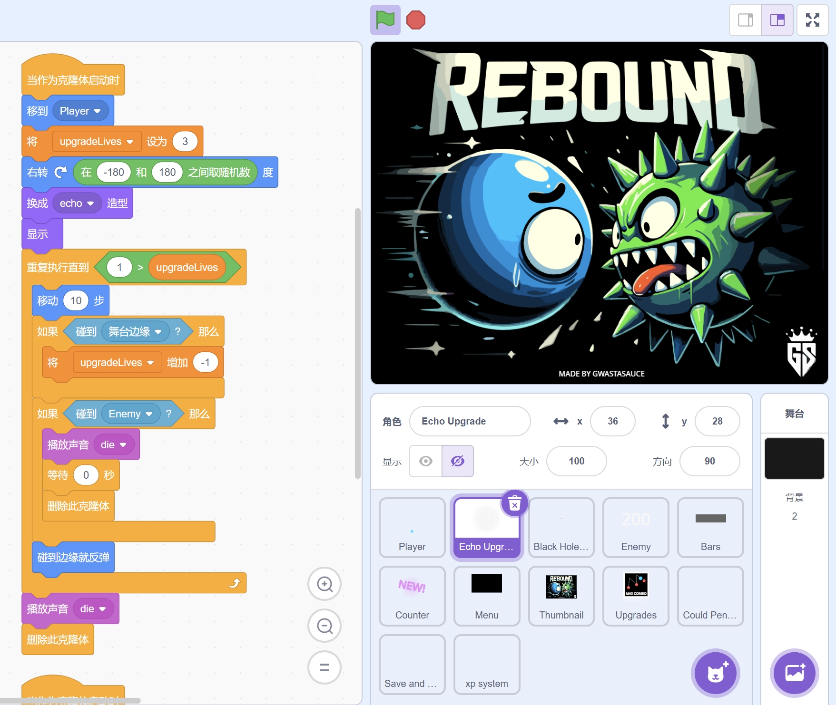836x705 pixels.
Task: Open die sound dropdown in bottom play-sound block
Action: [x=93, y=608]
